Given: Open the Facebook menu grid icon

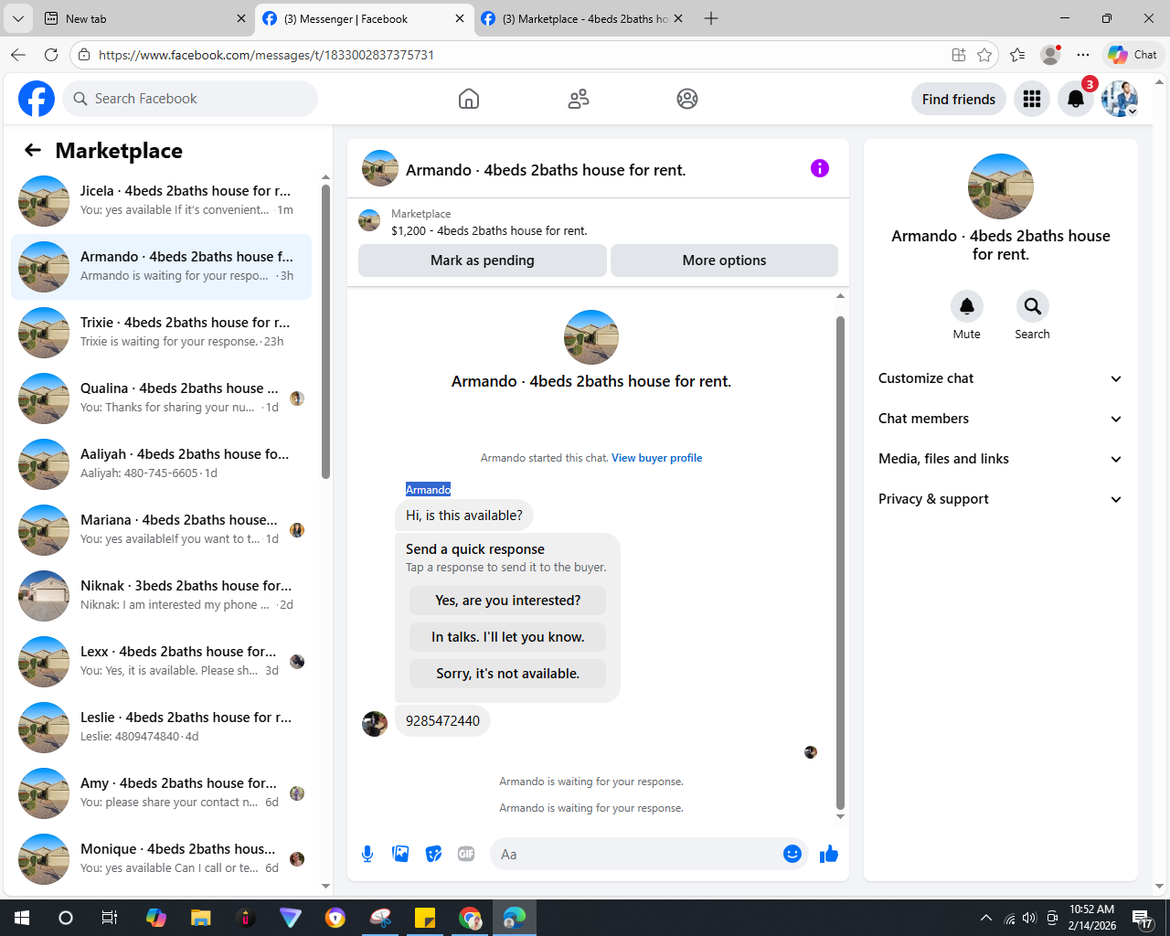Looking at the screenshot, I should (x=1032, y=99).
